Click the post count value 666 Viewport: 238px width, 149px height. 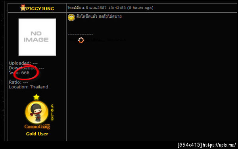[x=25, y=73]
